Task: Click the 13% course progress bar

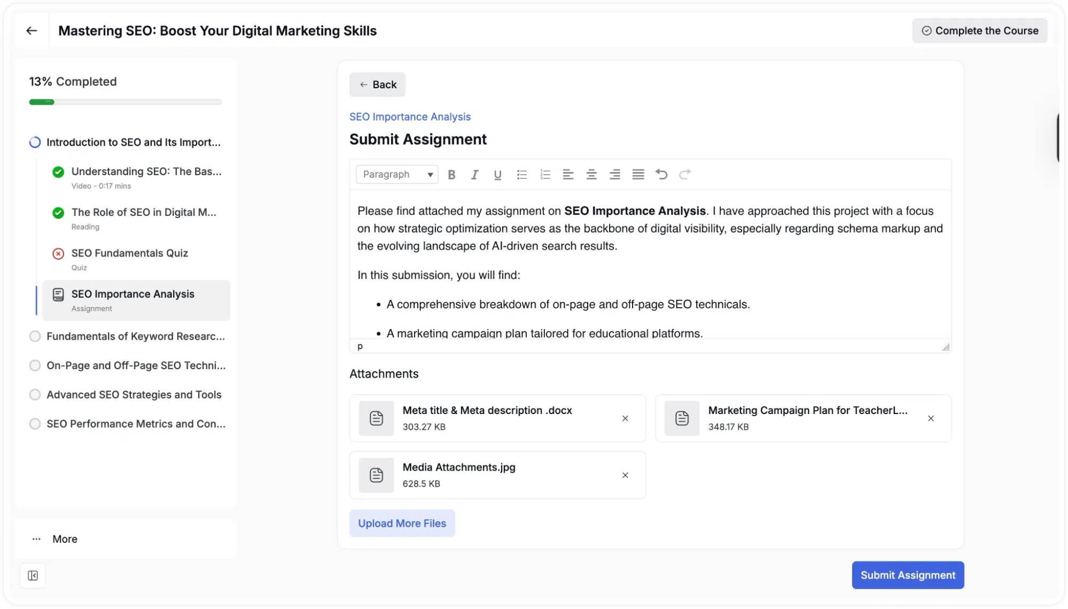Action: point(125,102)
